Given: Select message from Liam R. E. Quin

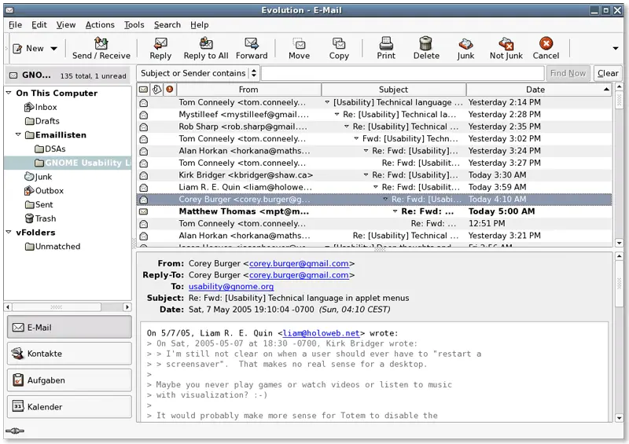Looking at the screenshot, I should coord(374,187).
